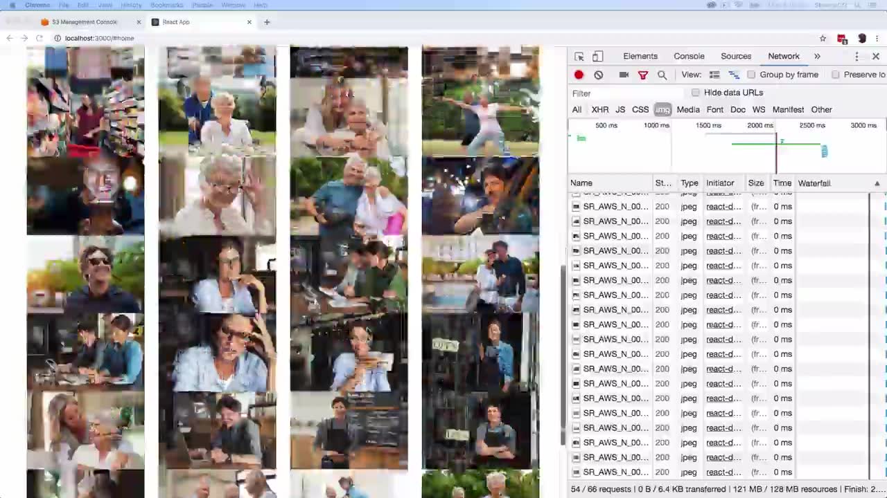887x498 pixels.
Task: Switch to the Console tab
Action: pyautogui.click(x=689, y=56)
